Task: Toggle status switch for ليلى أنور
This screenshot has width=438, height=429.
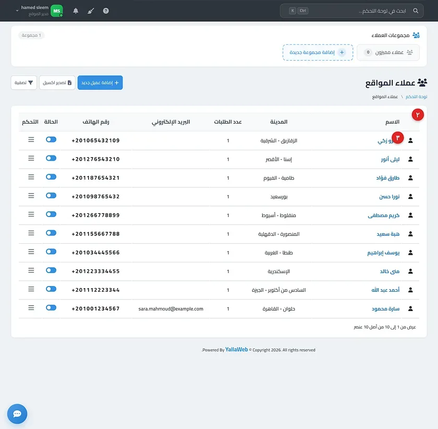Action: coord(51,158)
